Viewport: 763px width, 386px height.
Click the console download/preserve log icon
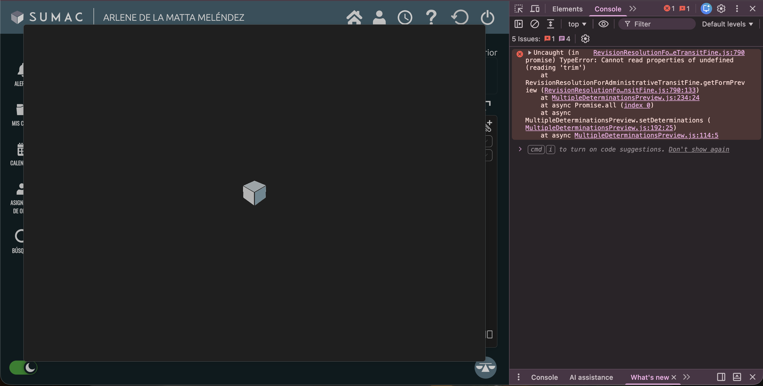click(550, 24)
